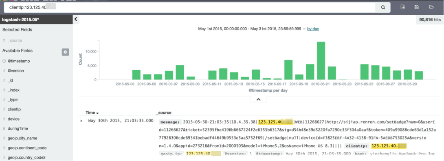
Task: Click the _source selected field
Action: (x=15, y=40)
